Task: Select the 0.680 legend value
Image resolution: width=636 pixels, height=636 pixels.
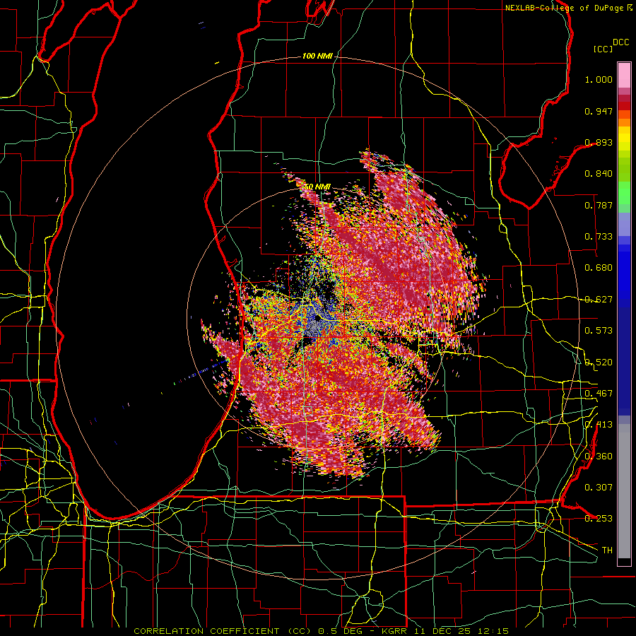Action: (599, 268)
